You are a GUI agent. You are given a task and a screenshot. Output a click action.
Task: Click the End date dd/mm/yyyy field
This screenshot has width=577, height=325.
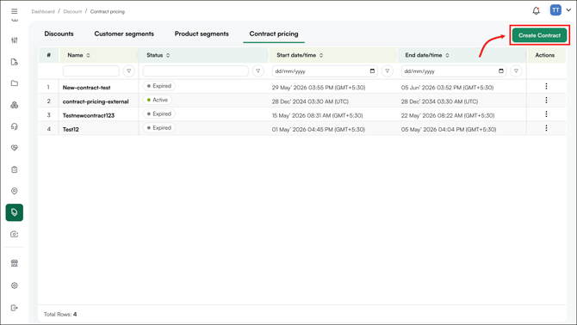[454, 71]
